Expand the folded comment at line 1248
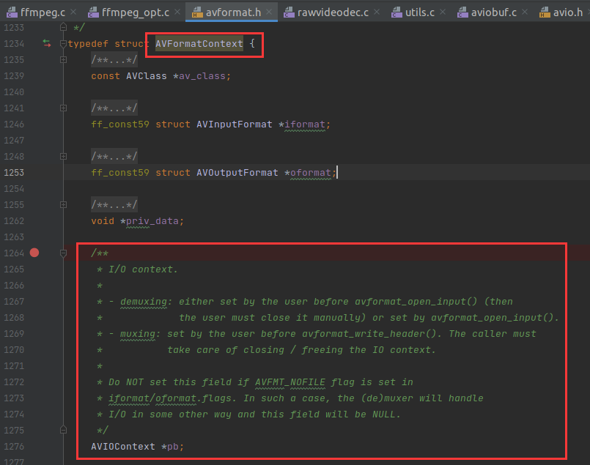The height and width of the screenshot is (465, 590). click(63, 157)
